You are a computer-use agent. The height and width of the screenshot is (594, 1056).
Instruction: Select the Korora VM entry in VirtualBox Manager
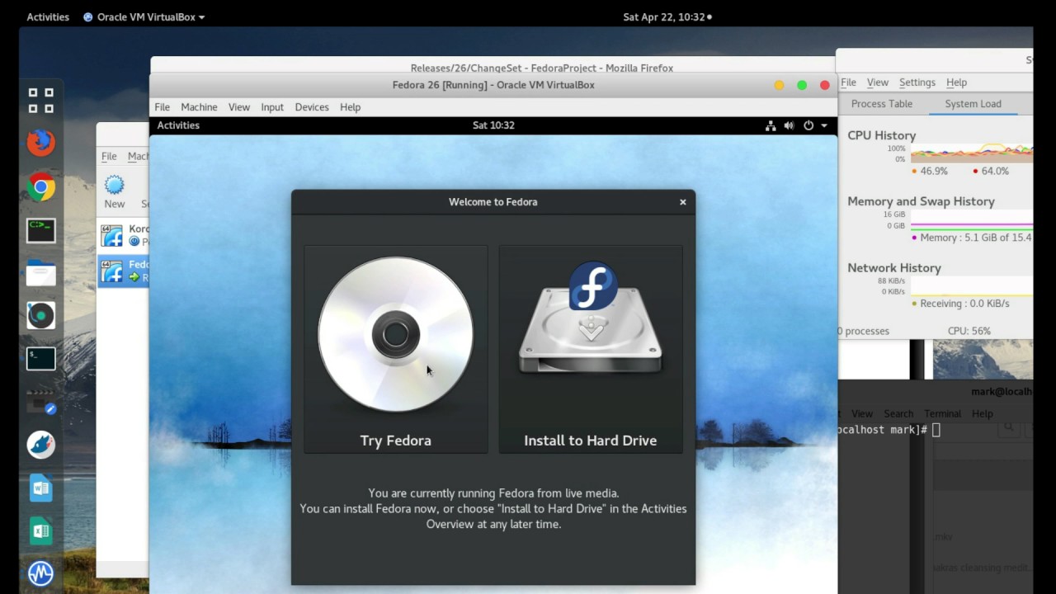tap(124, 235)
